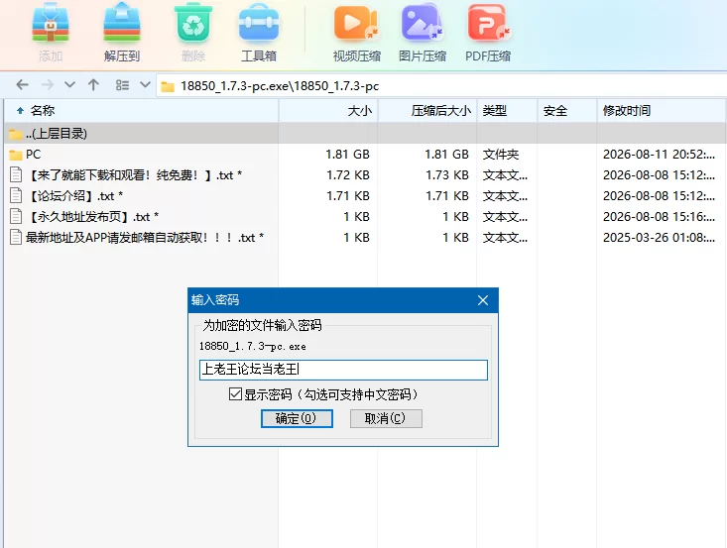Select the PC folder row
The height and width of the screenshot is (548, 727).
click(365, 155)
